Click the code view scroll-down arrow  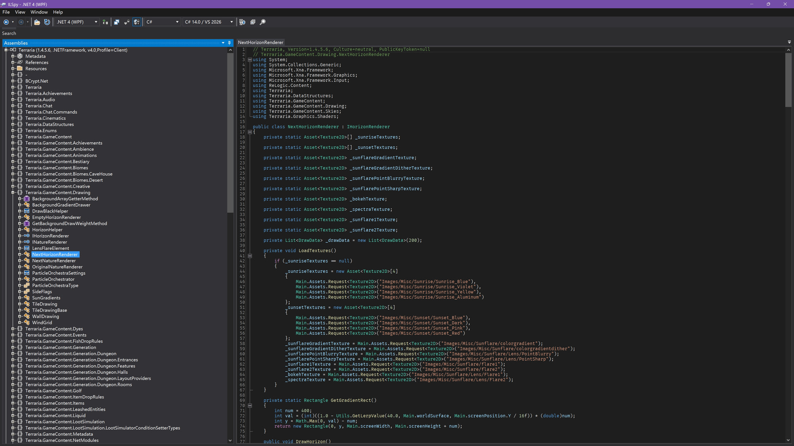[788, 441]
